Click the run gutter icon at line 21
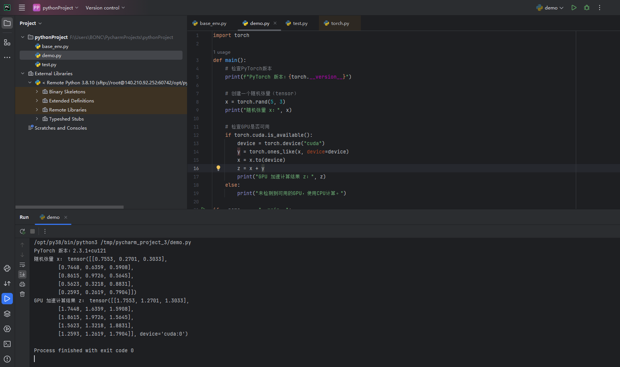 (203, 208)
